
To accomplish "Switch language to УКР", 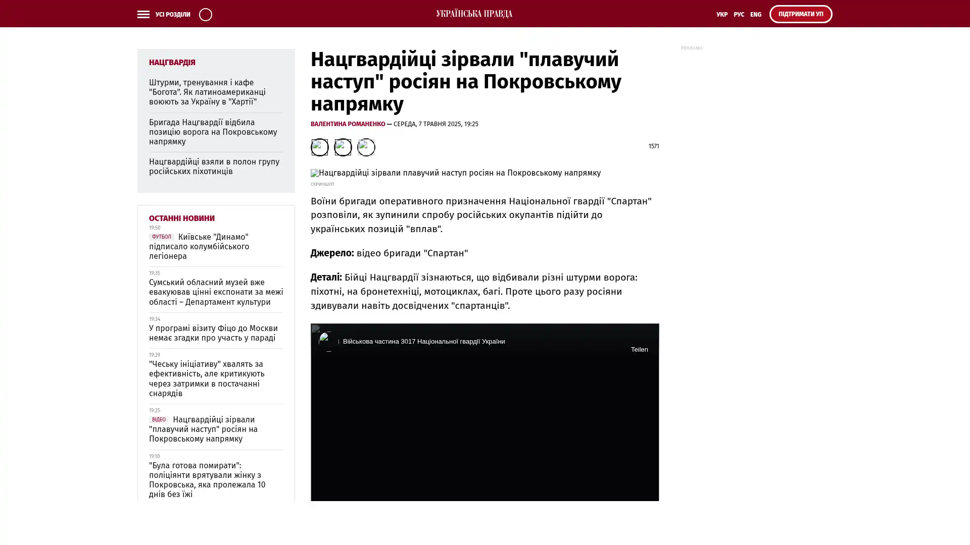I will tap(721, 15).
